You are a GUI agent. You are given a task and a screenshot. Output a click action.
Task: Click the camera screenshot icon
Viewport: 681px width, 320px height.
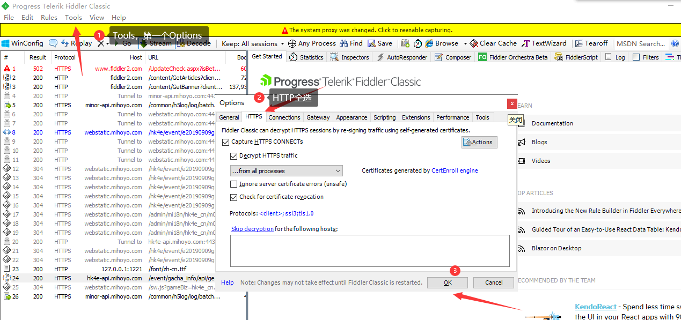point(405,43)
